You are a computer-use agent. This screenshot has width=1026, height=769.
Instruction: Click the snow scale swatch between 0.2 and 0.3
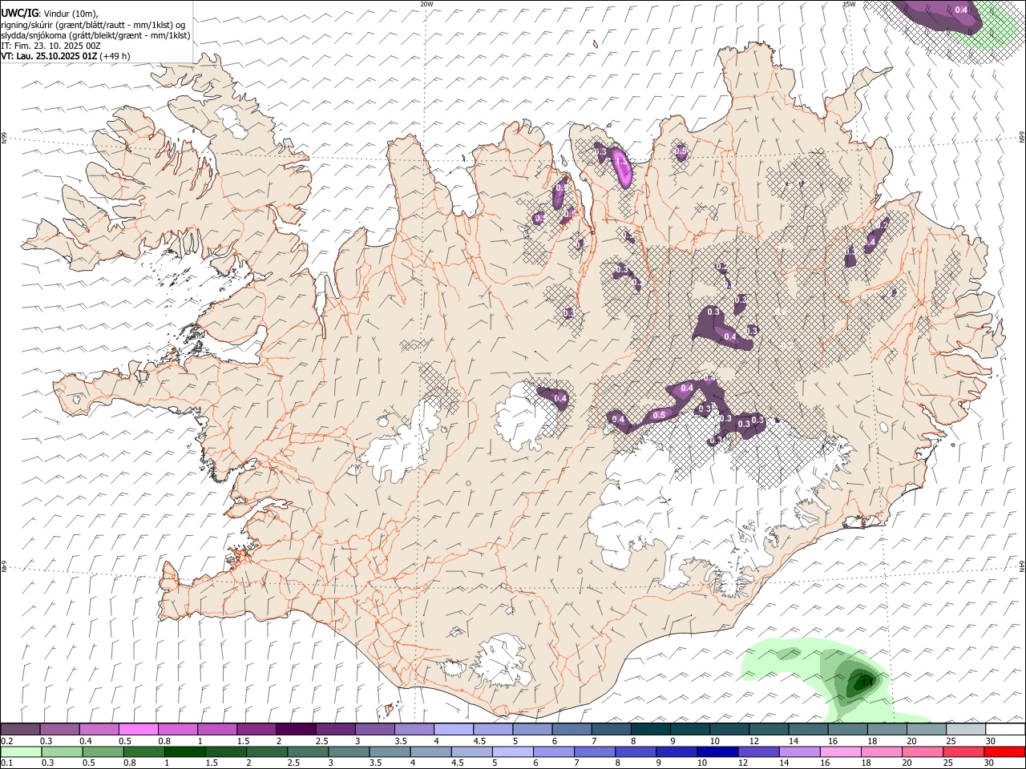pyautogui.click(x=21, y=729)
